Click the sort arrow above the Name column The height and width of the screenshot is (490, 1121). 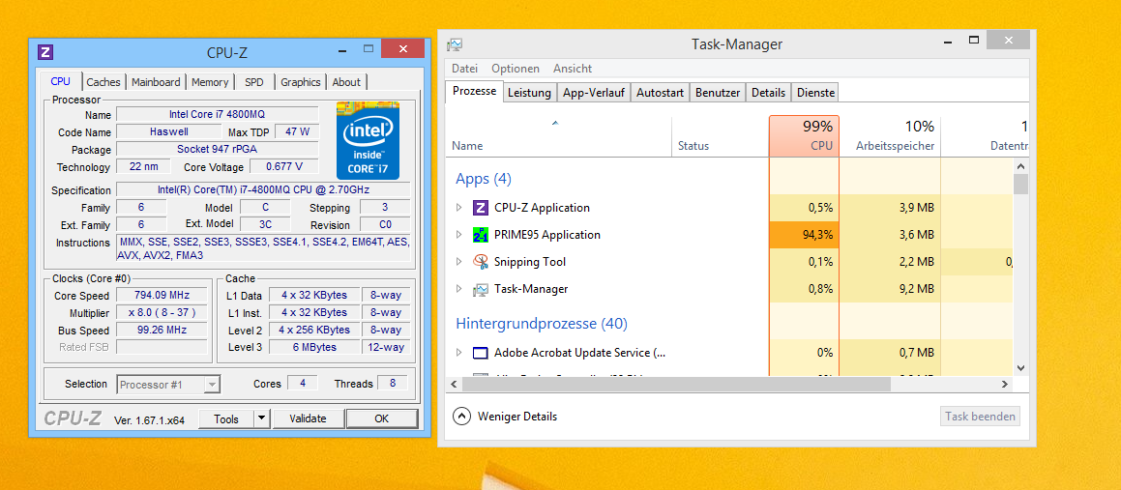click(x=555, y=123)
